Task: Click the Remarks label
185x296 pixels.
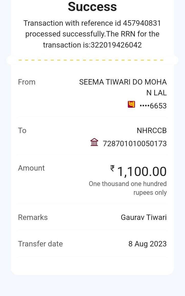Action: click(x=33, y=217)
